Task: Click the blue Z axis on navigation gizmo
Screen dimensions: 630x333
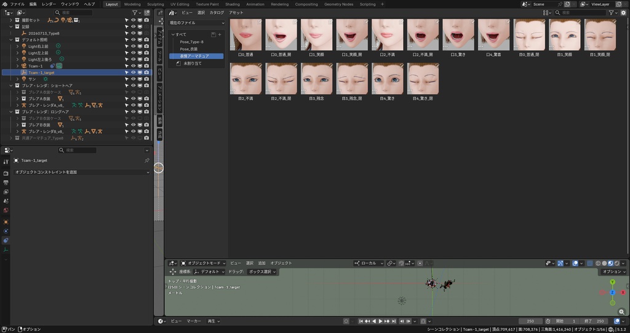Action: coord(612,292)
